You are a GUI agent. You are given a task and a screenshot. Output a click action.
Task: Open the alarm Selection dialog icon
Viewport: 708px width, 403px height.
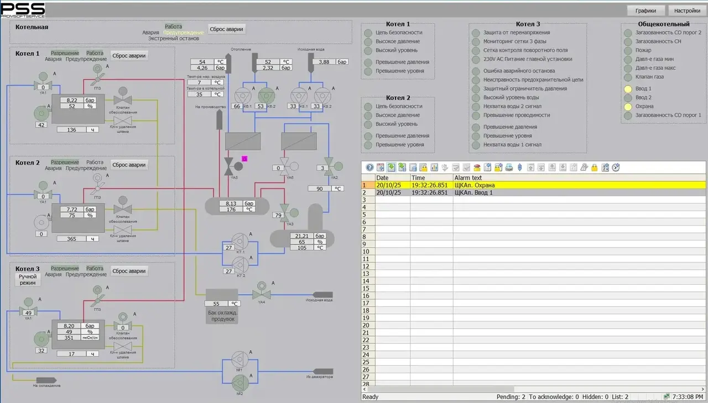[488, 168]
